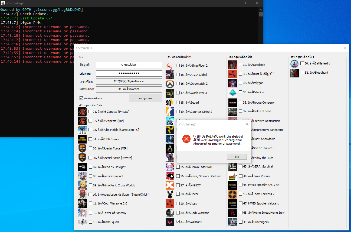Select the PUBG Steam game icon

coord(82,139)
